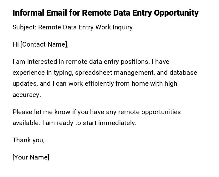Click the '[Your Name]' placeholder
This screenshot has width=219, height=177.
click(x=31, y=157)
